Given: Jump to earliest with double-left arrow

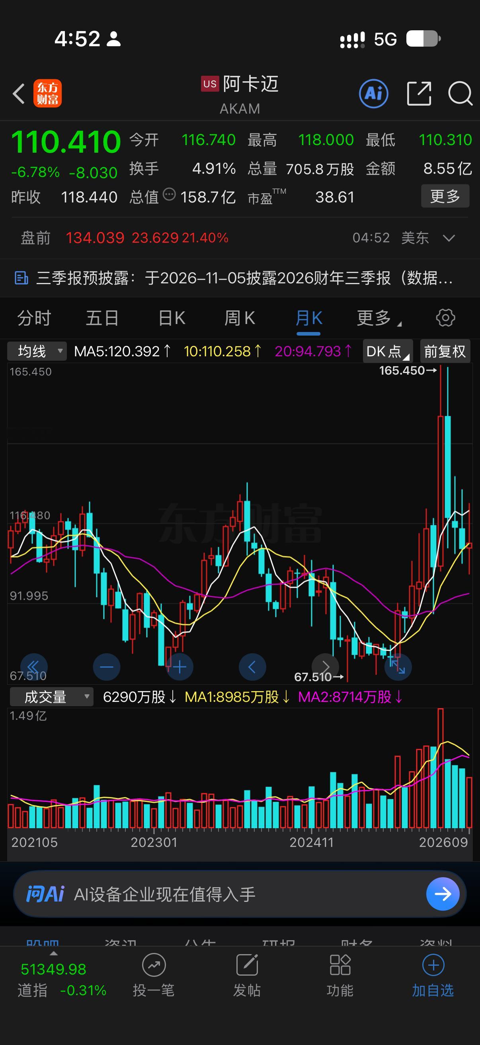Looking at the screenshot, I should pyautogui.click(x=33, y=666).
